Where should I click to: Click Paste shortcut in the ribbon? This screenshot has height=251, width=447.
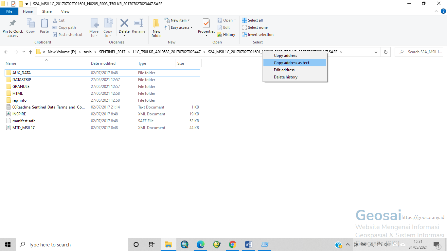click(x=67, y=35)
